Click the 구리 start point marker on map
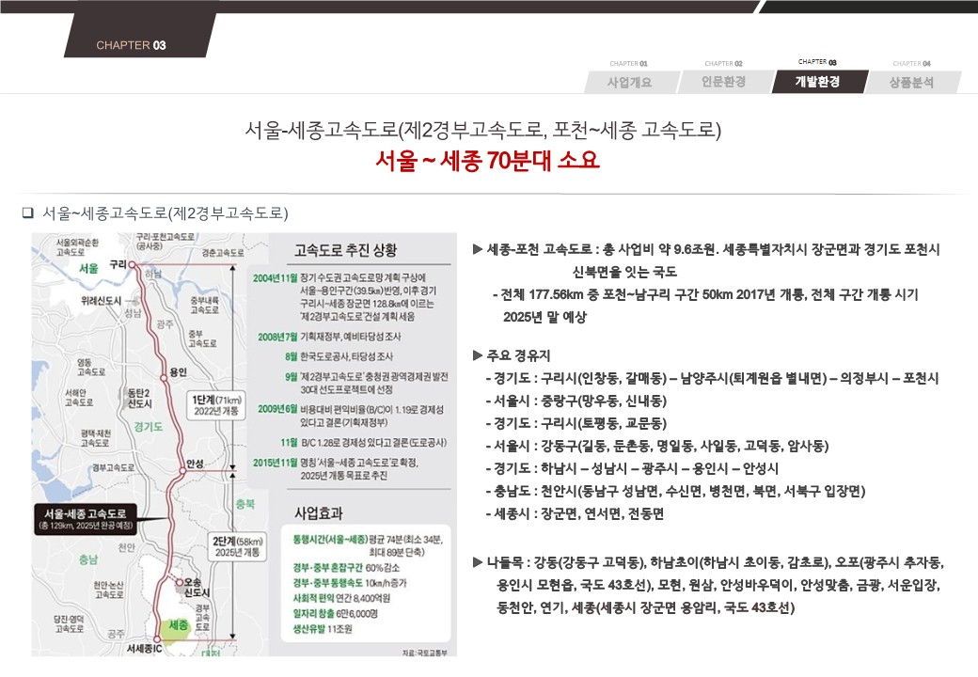 click(133, 265)
